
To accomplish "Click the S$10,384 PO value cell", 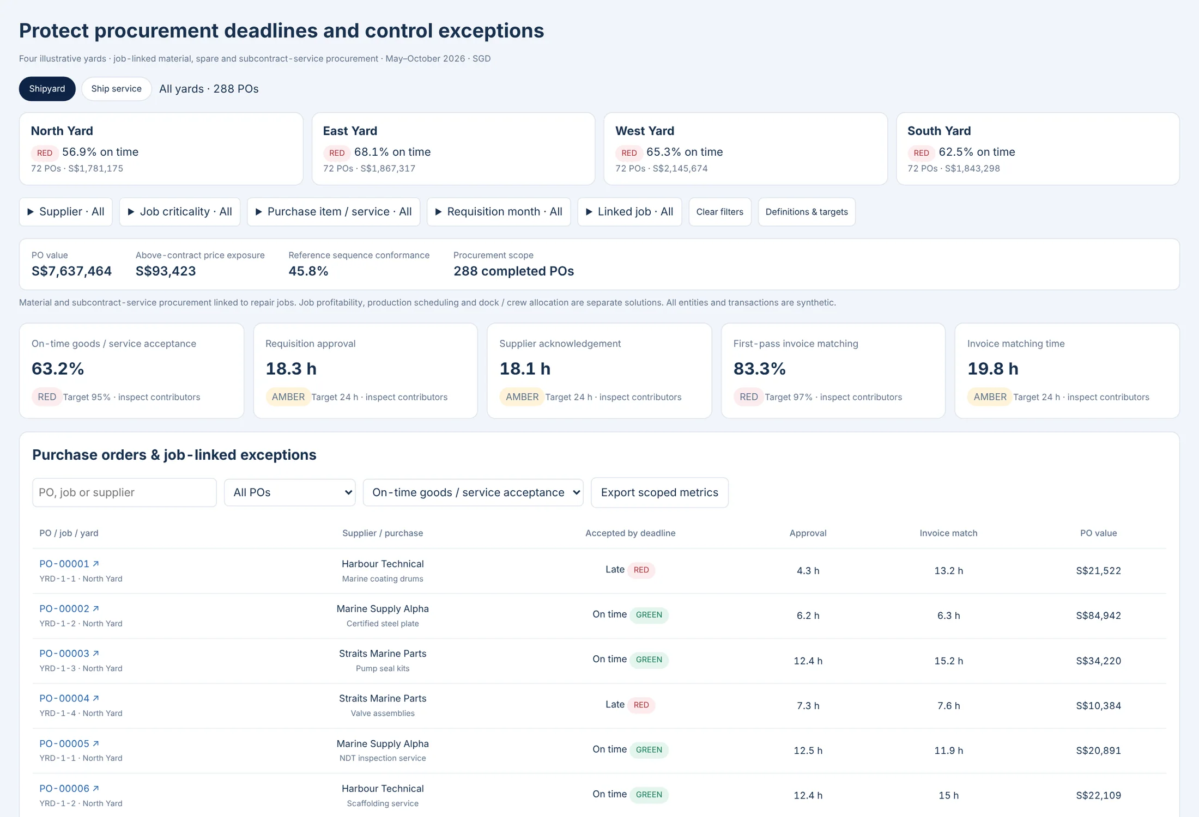I will coord(1099,706).
